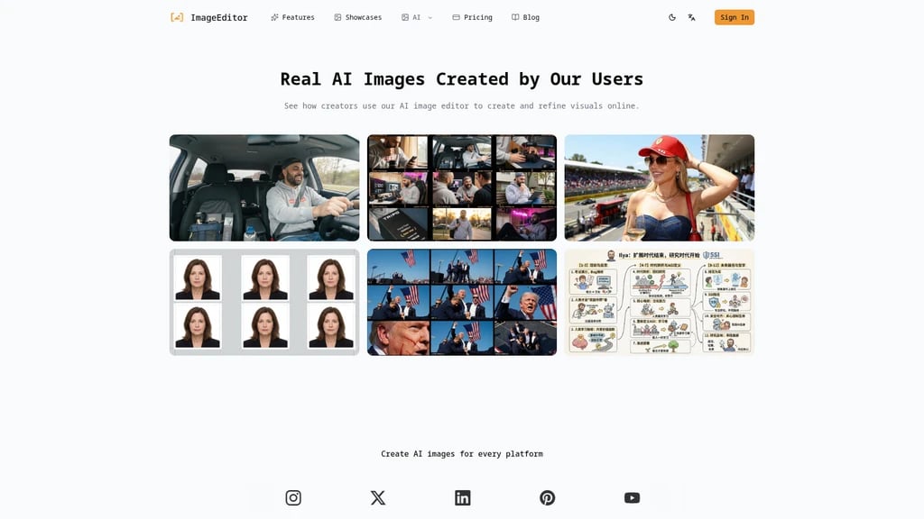Open the man driving car image

point(264,187)
